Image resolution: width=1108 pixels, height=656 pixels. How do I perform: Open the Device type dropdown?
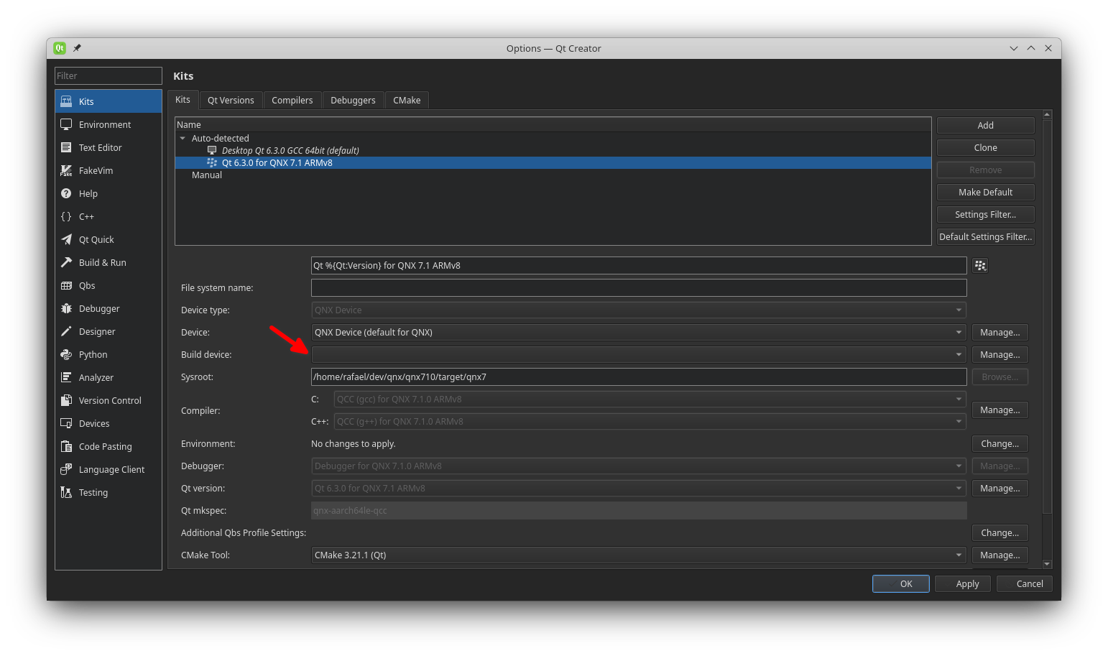pos(638,310)
